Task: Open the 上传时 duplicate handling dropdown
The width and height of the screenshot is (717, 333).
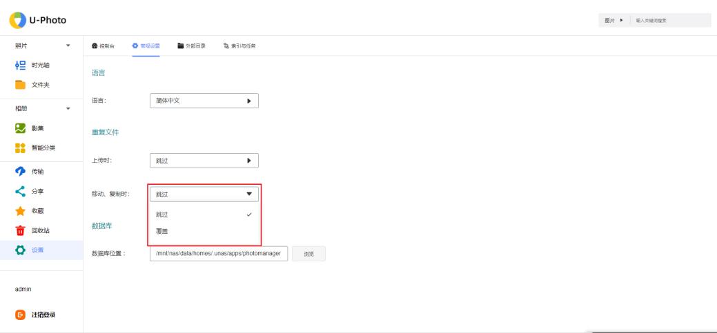Action: [204, 161]
